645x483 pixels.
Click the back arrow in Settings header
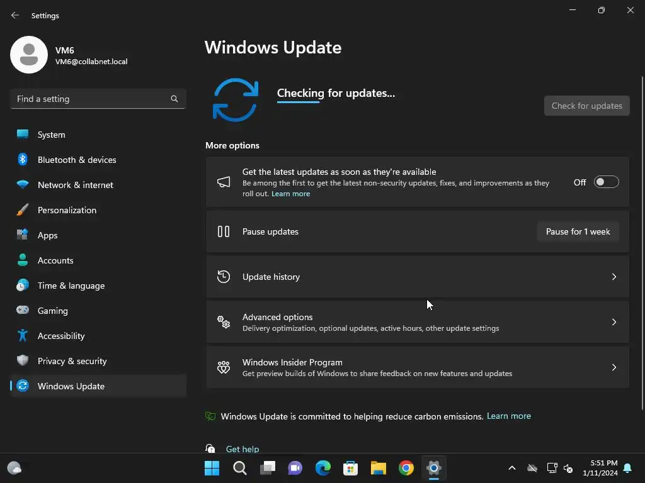tap(15, 15)
